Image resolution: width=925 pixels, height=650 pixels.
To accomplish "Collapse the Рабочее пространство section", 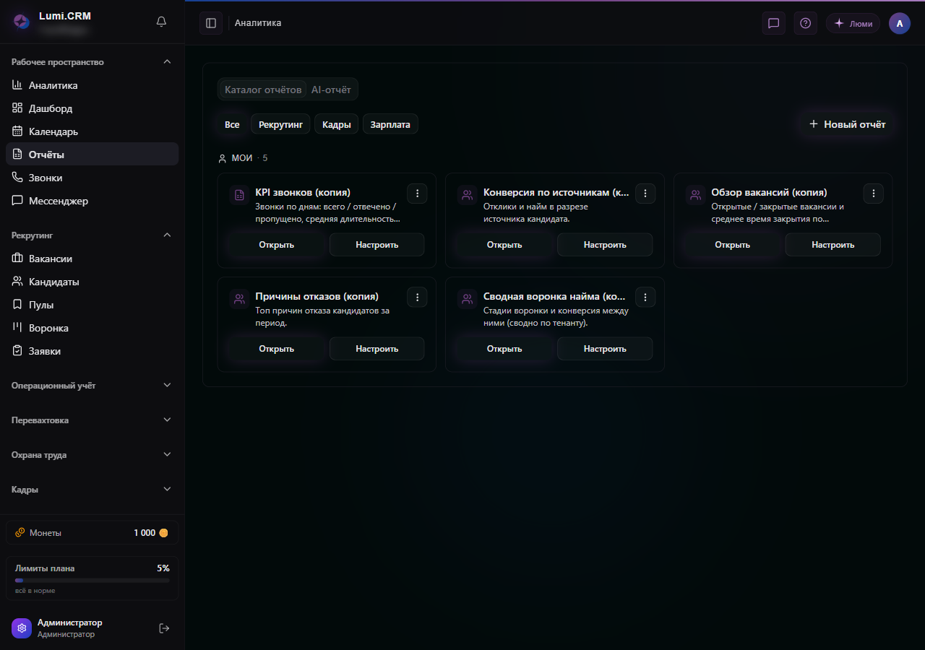I will [x=92, y=62].
